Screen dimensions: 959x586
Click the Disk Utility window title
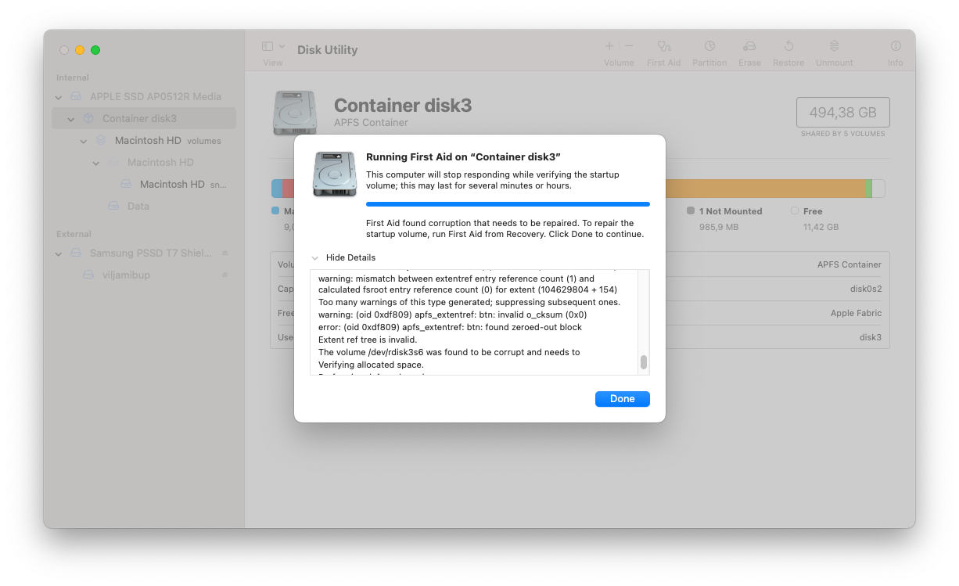point(327,49)
